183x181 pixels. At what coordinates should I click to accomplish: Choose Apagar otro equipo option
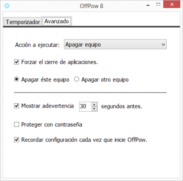(x=76, y=79)
